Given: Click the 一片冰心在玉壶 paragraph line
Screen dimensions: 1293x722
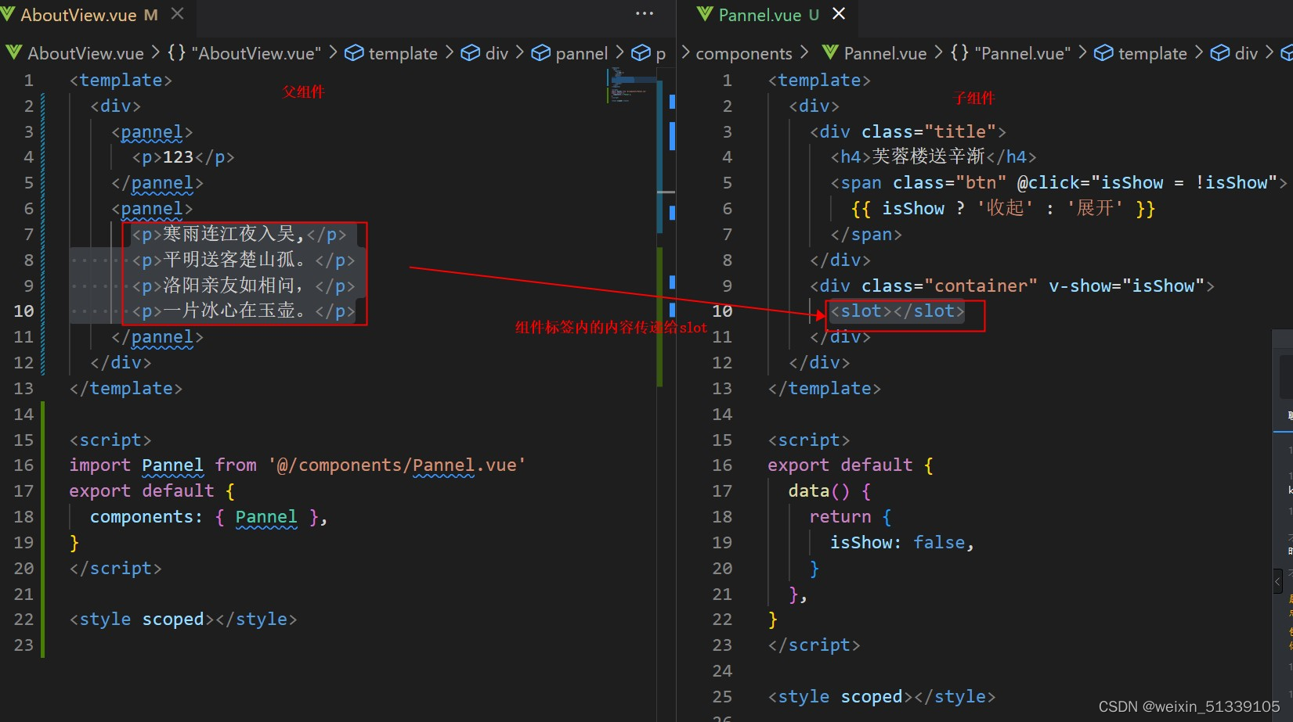Looking at the screenshot, I should click(x=244, y=311).
